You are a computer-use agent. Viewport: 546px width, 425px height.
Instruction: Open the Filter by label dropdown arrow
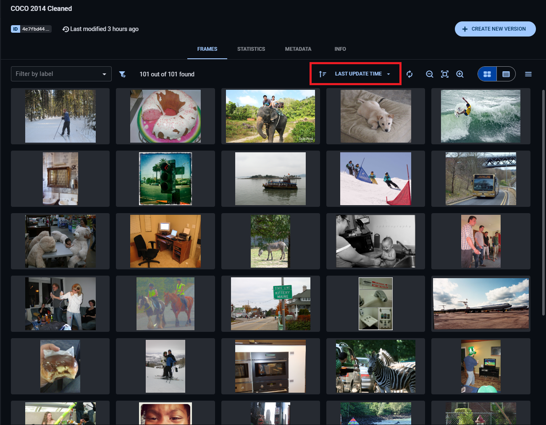pos(104,74)
